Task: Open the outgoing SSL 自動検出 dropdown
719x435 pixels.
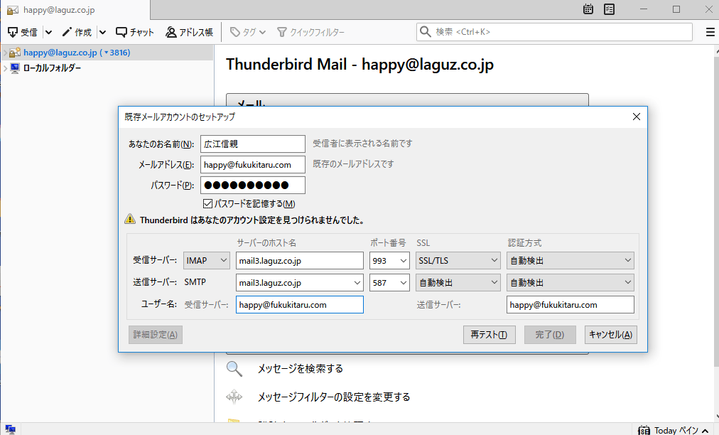Action: (x=458, y=283)
